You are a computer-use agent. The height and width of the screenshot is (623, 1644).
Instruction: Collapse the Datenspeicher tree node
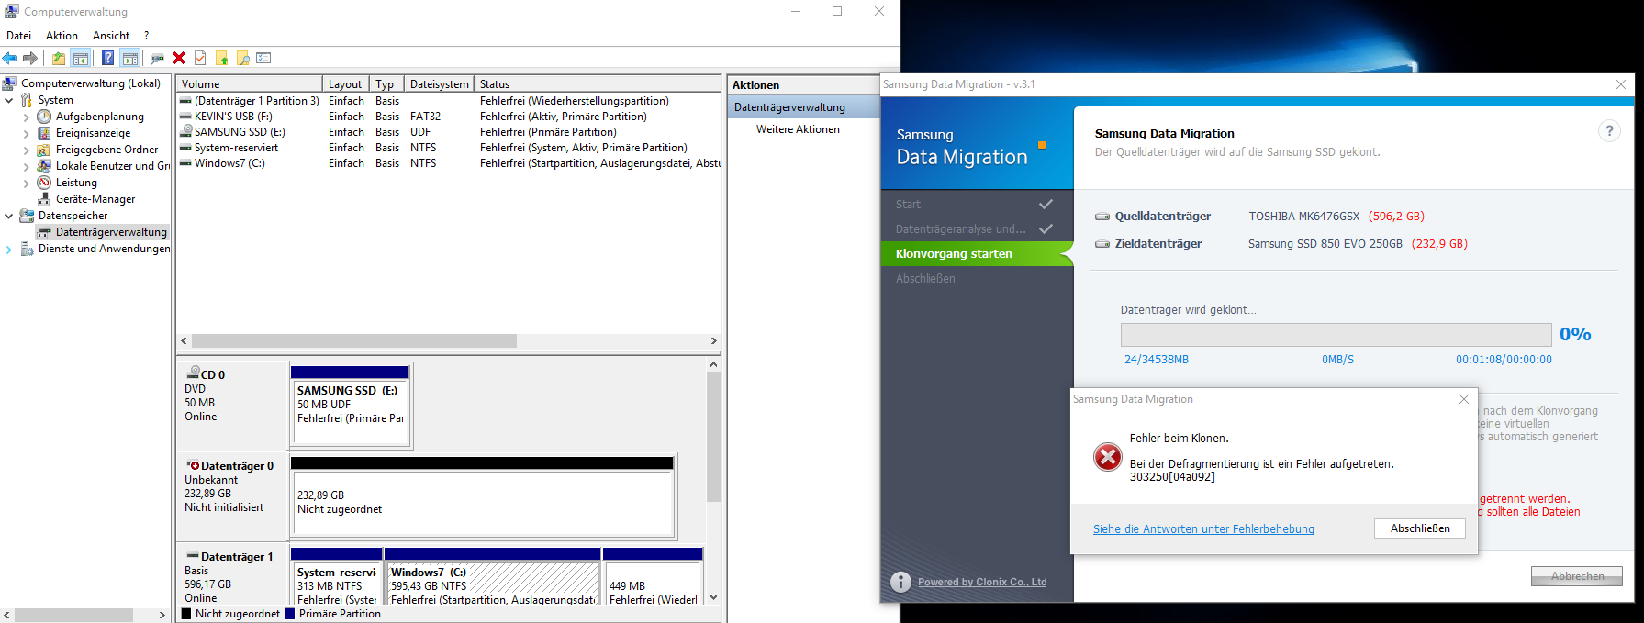[9, 216]
